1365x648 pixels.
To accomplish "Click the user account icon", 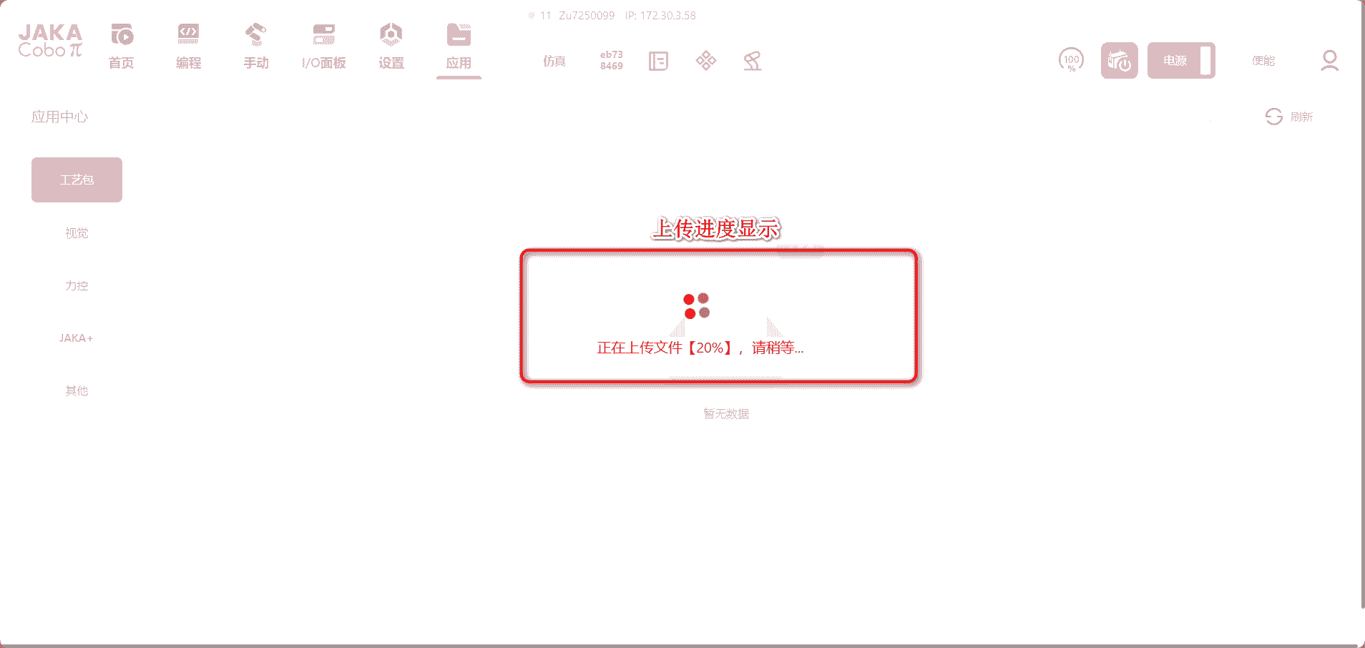I will (x=1329, y=61).
